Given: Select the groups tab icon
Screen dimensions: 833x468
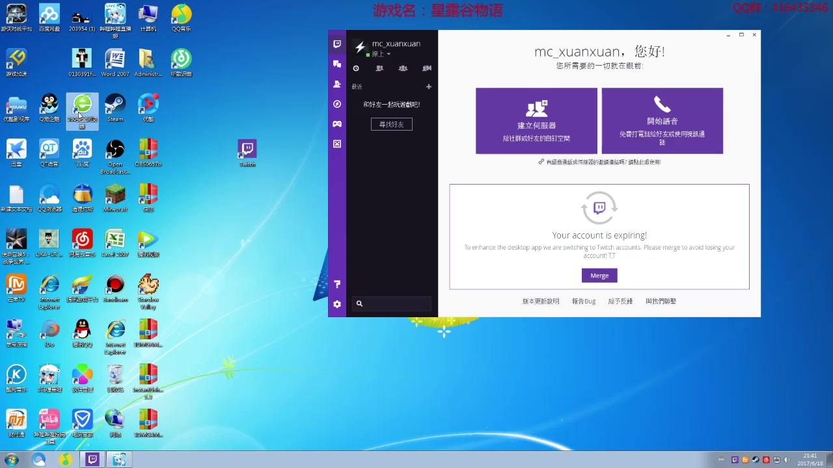Looking at the screenshot, I should click(x=403, y=68).
